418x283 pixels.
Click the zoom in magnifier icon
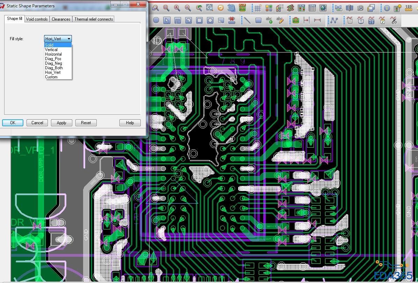pos(177,8)
